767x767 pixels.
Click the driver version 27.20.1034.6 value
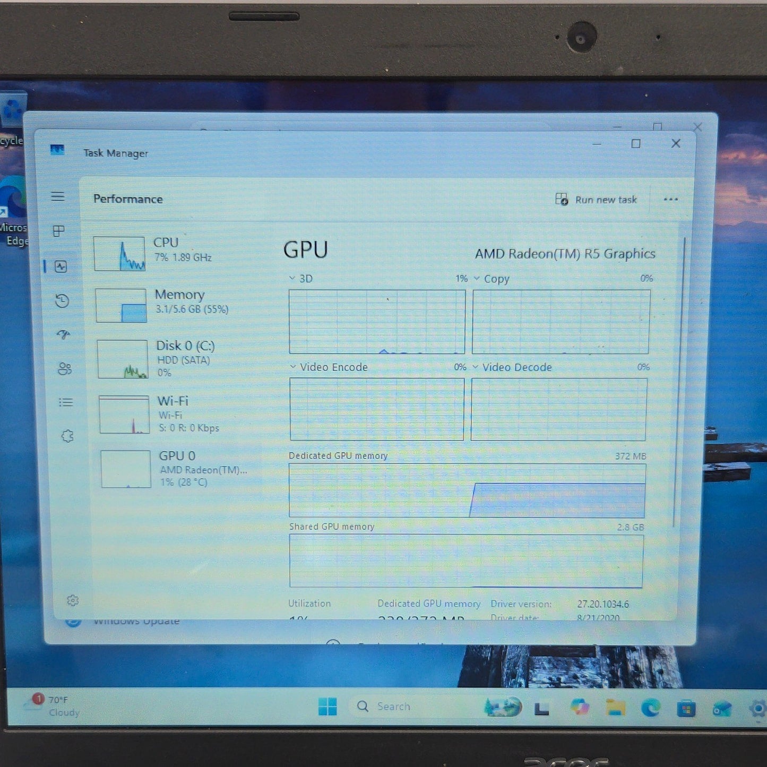pos(603,604)
